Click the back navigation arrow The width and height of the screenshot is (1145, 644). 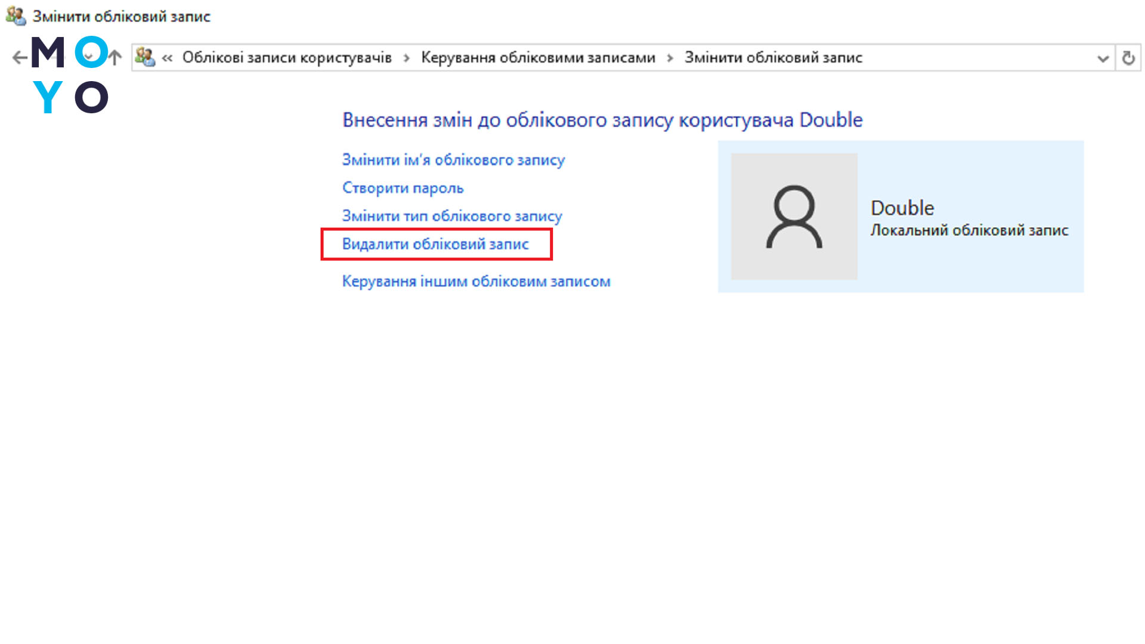(18, 57)
